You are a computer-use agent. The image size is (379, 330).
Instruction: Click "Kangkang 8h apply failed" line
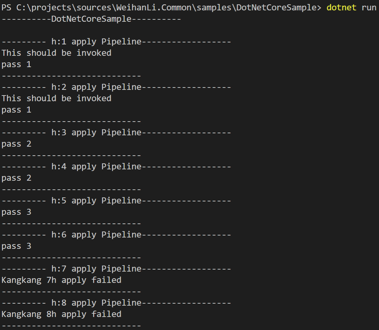click(x=61, y=314)
